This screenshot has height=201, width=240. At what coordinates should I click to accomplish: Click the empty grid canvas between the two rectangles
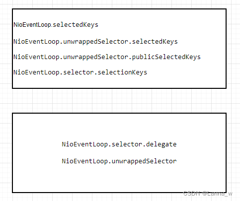click(119, 101)
